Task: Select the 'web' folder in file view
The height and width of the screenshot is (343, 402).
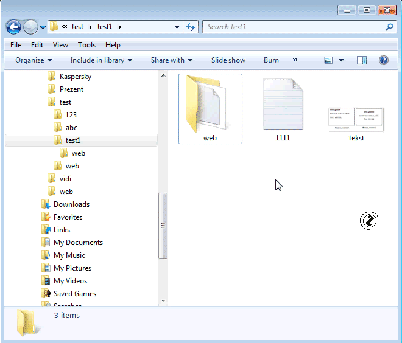Action: [x=210, y=109]
